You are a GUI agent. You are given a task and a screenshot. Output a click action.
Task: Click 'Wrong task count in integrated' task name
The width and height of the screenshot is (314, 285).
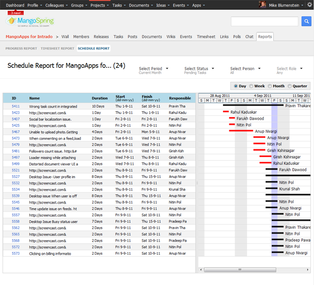coord(53,106)
